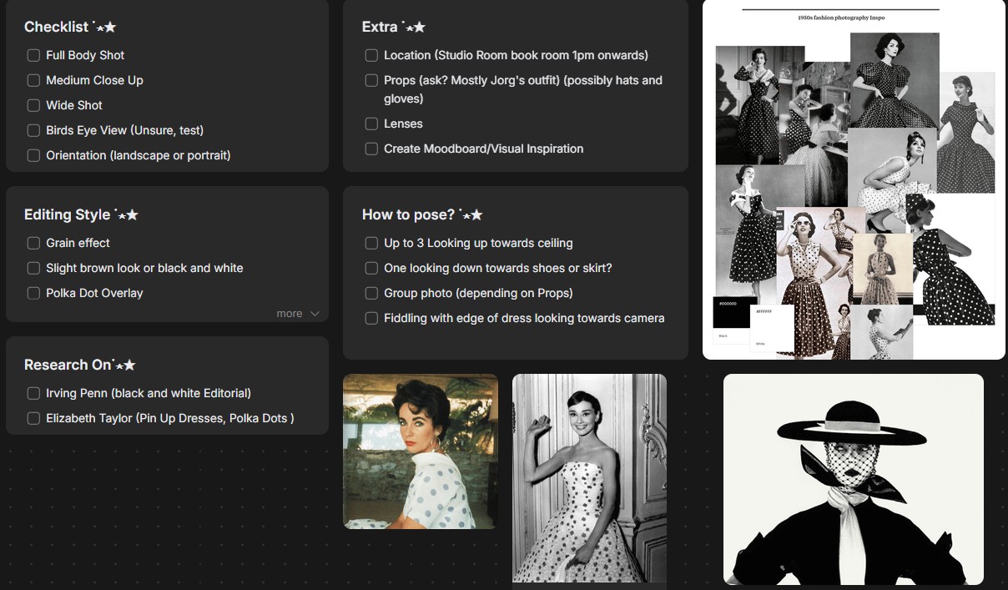Open the strapless polka dot gown photo
1008x590 pixels.
click(589, 477)
